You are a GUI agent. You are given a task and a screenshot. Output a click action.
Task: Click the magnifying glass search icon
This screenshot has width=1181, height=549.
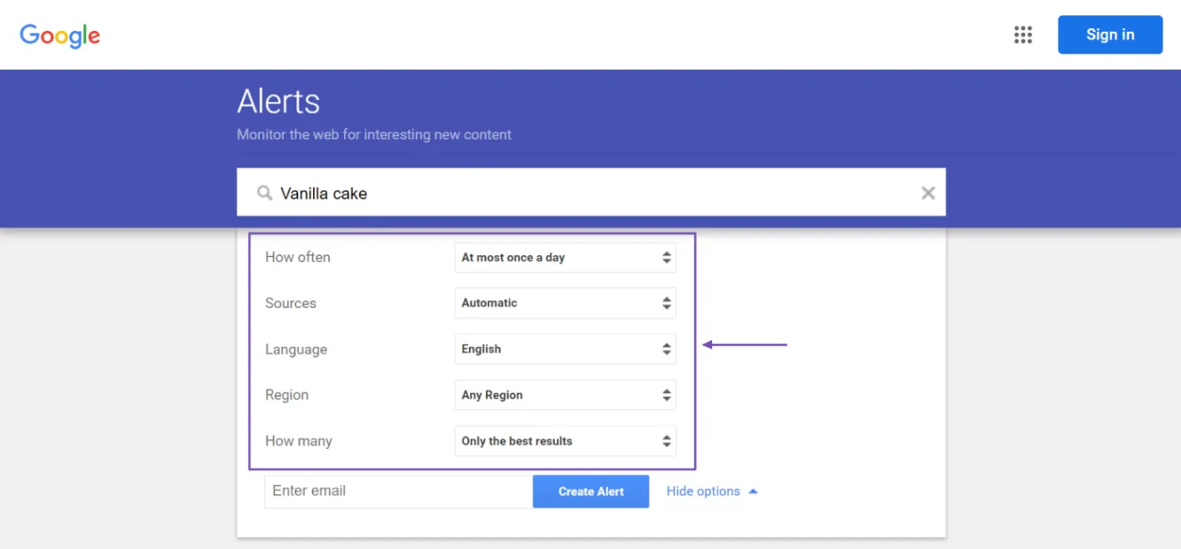pos(263,192)
